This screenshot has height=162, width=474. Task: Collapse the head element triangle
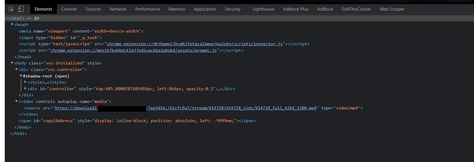click(x=12, y=25)
